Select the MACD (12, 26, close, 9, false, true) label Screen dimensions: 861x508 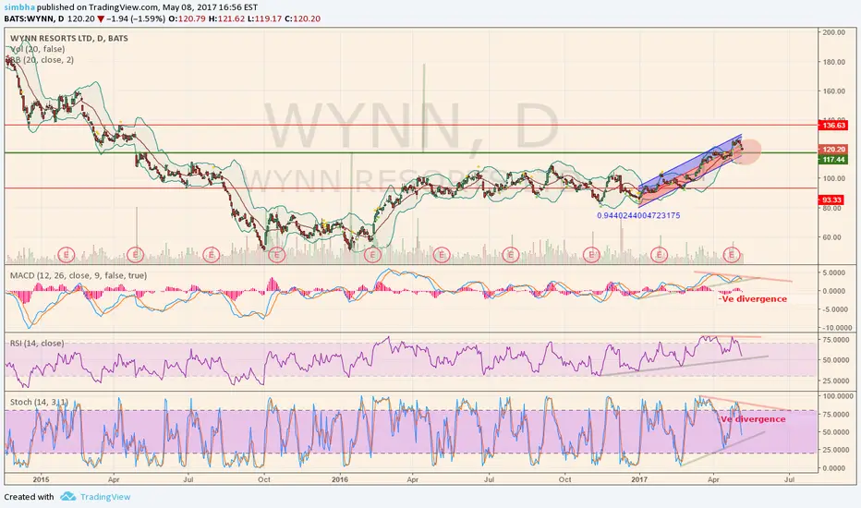[x=79, y=275]
